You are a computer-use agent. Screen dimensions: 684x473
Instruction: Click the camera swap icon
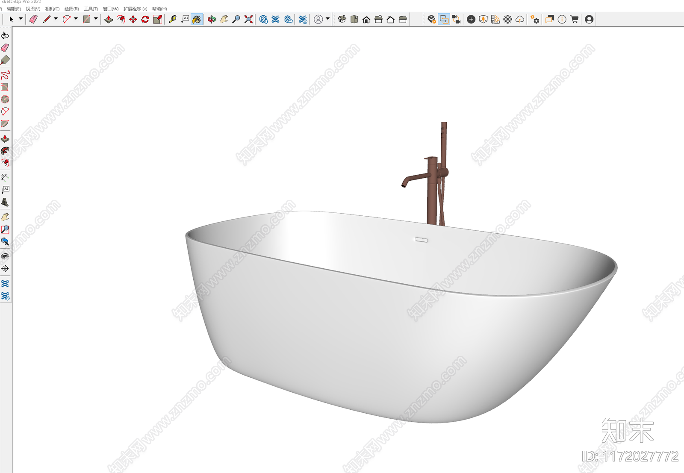[456, 19]
